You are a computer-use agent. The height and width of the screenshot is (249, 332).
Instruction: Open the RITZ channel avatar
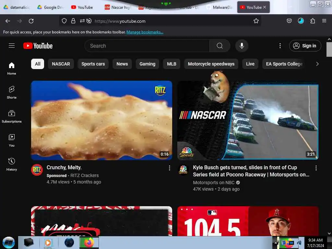pos(37,170)
